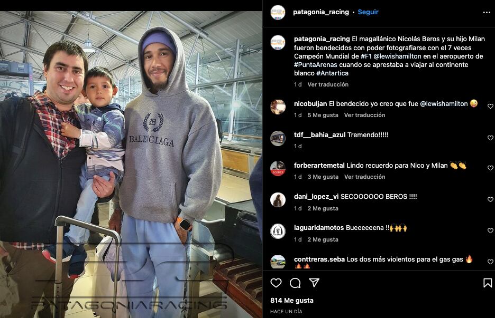Like dani_lopez_vi's comment heart

490,199
